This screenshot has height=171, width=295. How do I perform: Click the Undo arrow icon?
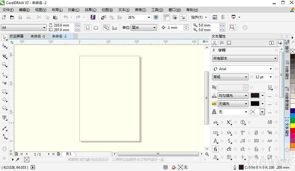(66, 17)
